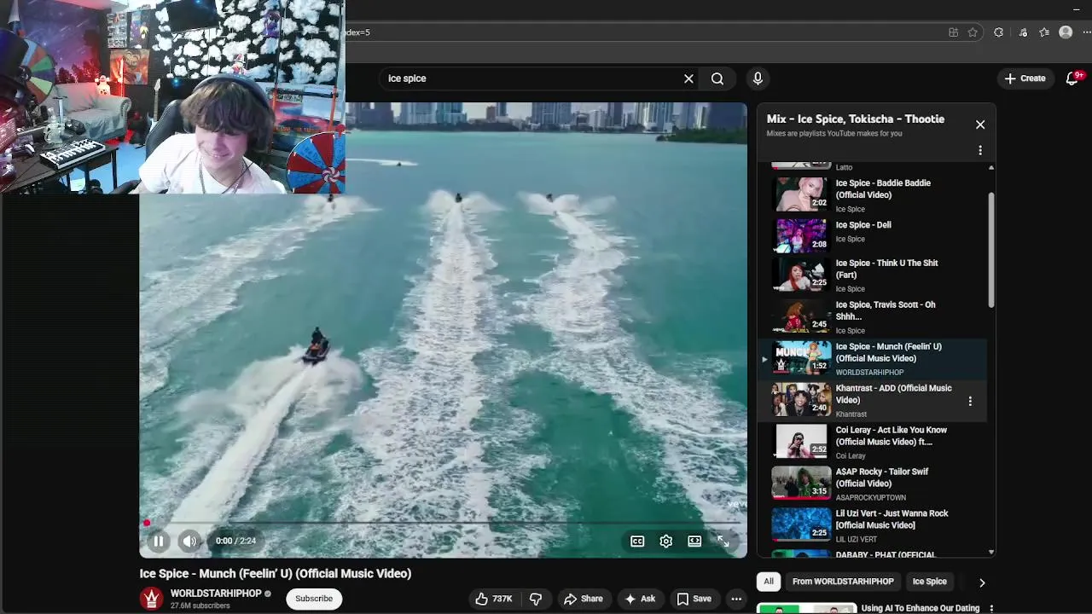Toggle closed captions on the player
Viewport: 1092px width, 614px height.
point(637,541)
